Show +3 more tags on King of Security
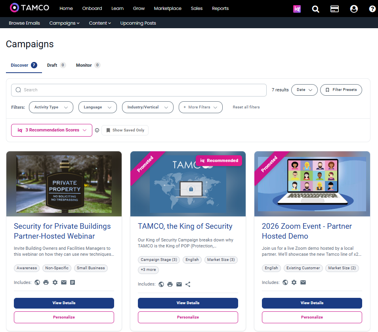The width and height of the screenshot is (378, 332). click(x=148, y=270)
